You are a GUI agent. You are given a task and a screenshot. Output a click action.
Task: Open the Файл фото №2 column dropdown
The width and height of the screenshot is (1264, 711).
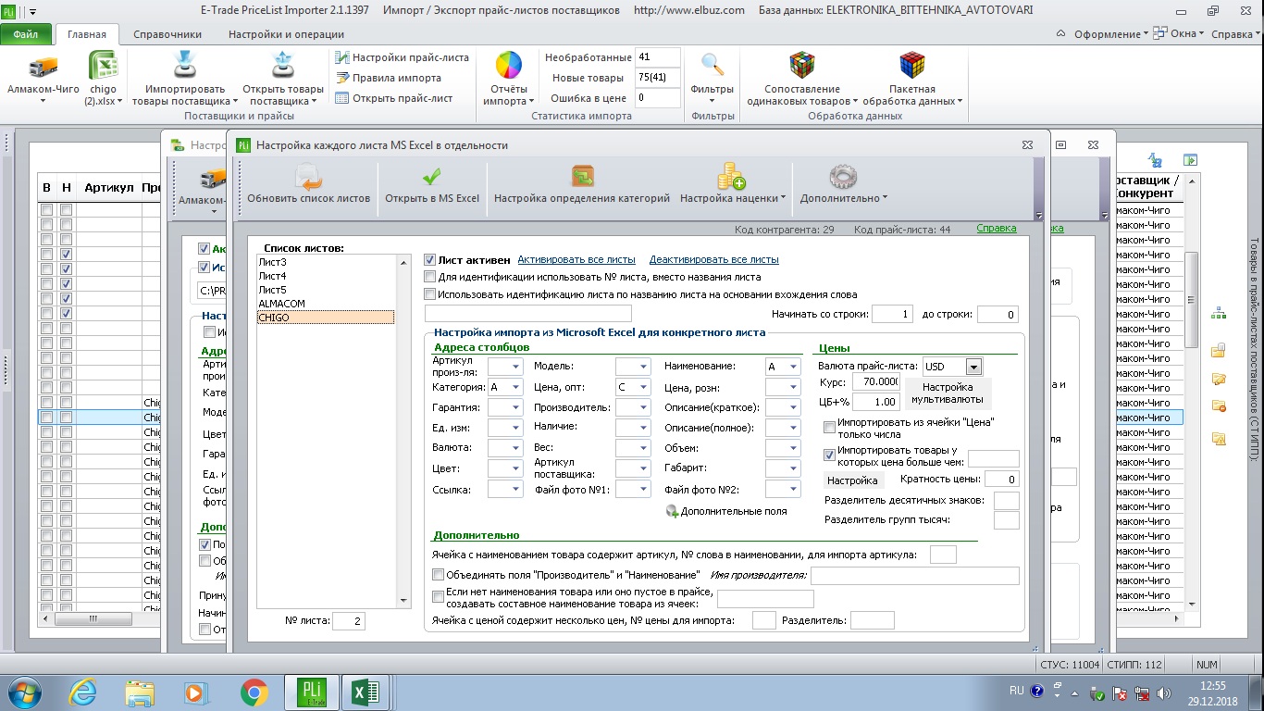tap(793, 490)
